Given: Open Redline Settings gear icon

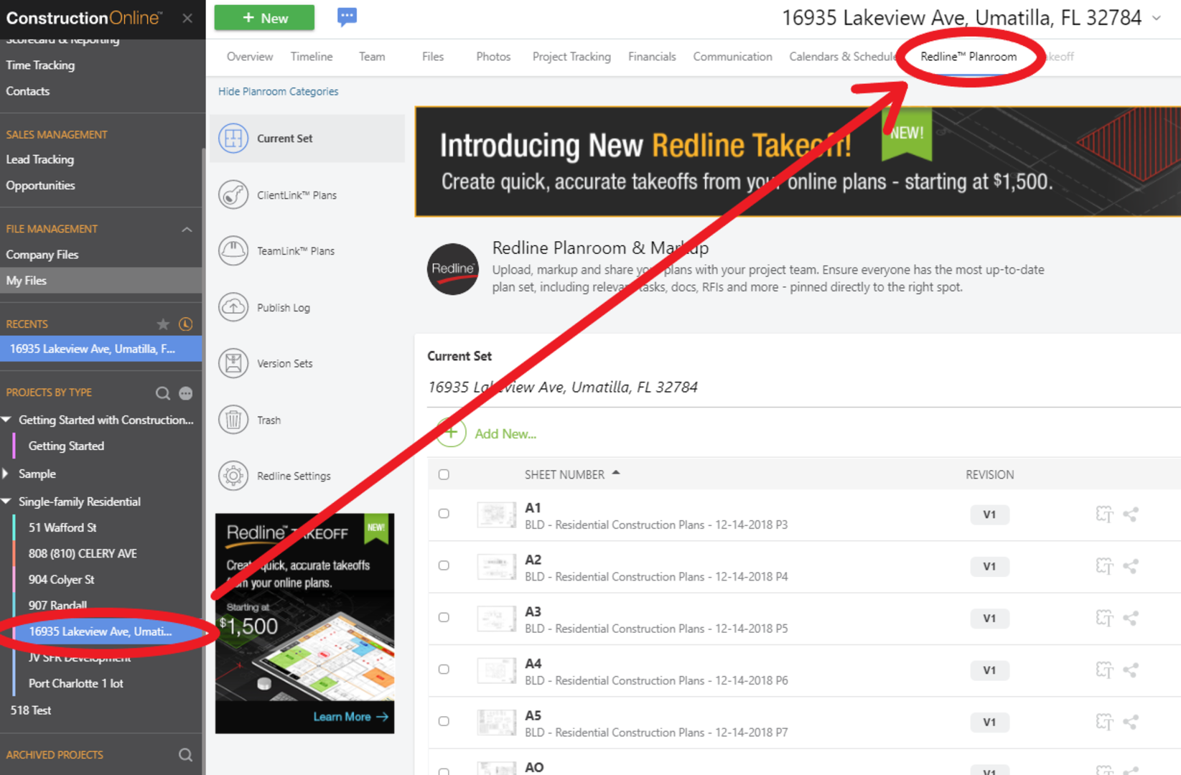Looking at the screenshot, I should [233, 476].
